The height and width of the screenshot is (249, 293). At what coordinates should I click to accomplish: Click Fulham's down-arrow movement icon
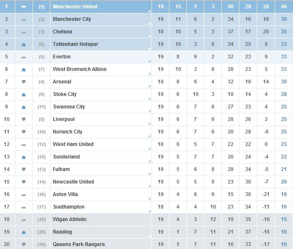pos(24,169)
